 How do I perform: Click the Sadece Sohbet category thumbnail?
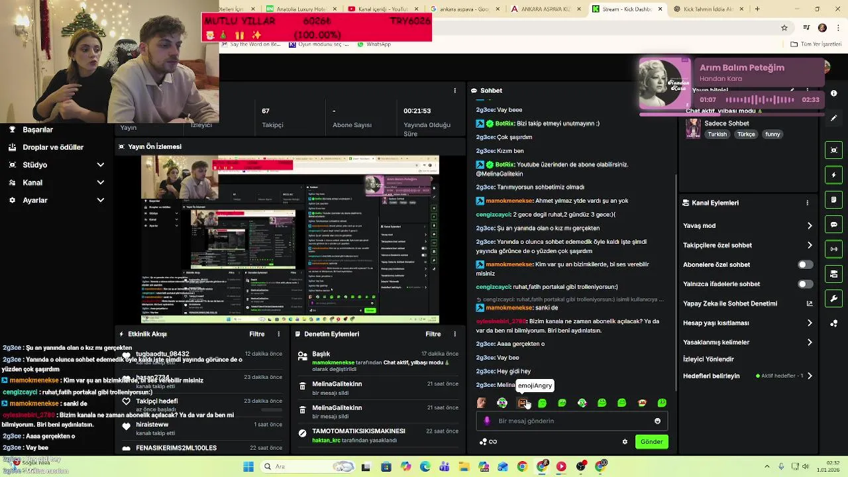pos(693,128)
